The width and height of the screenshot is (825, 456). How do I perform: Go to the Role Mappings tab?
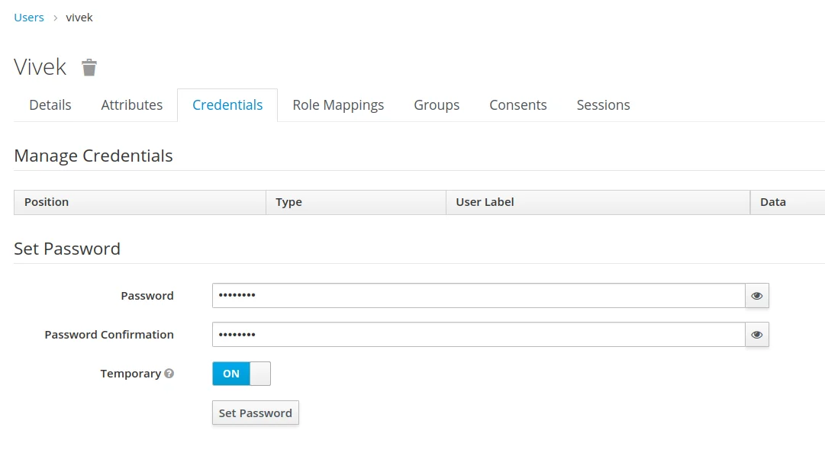tap(338, 105)
